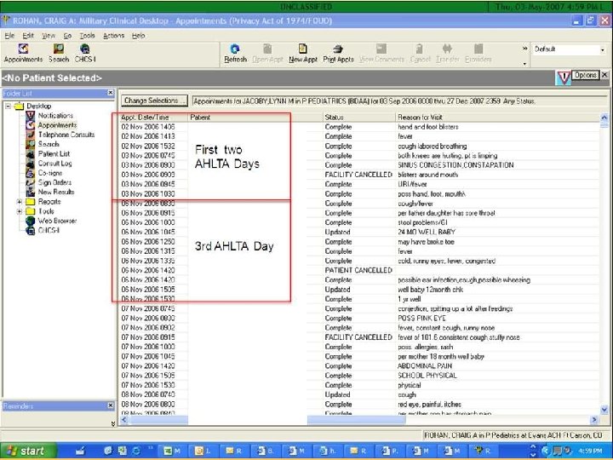Open Co-signs from the folder list
The width and height of the screenshot is (613, 460).
(x=50, y=173)
